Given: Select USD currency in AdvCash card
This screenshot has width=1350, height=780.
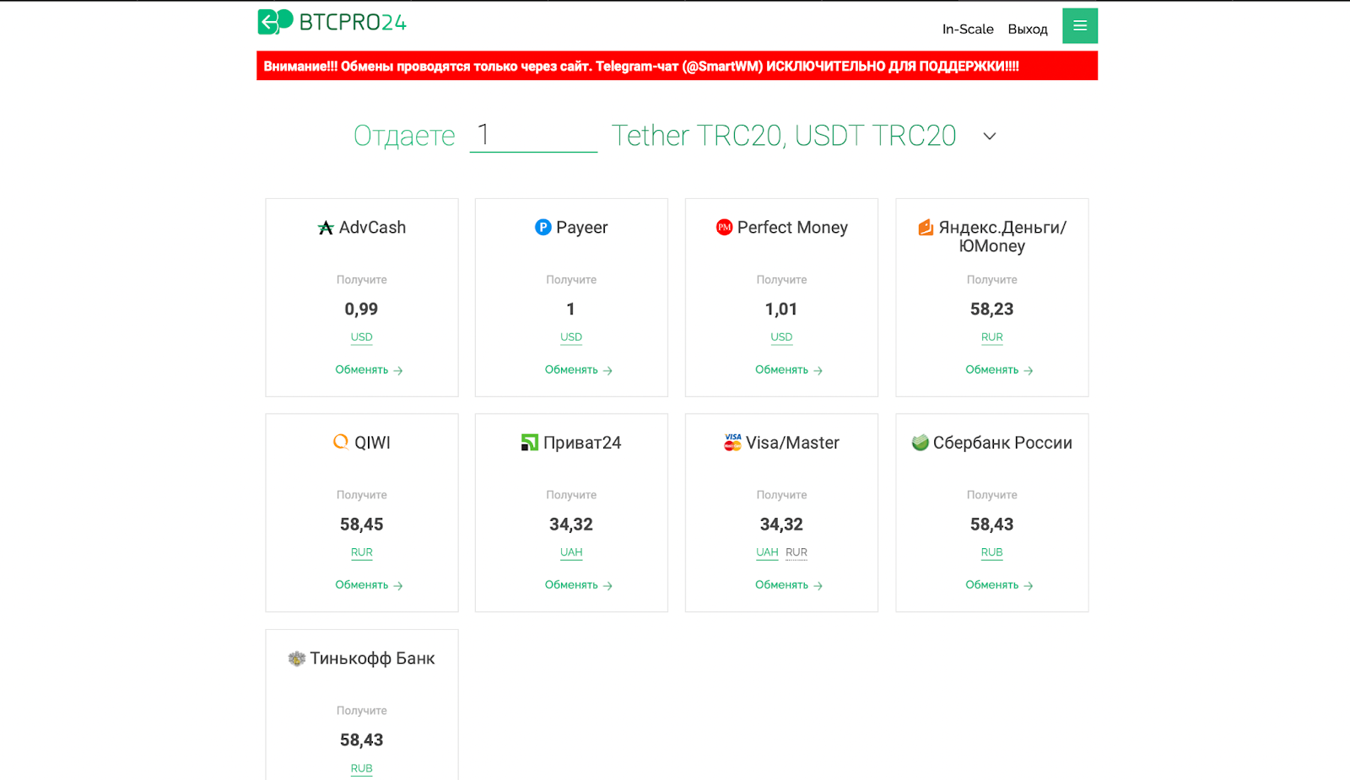Looking at the screenshot, I should point(362,337).
